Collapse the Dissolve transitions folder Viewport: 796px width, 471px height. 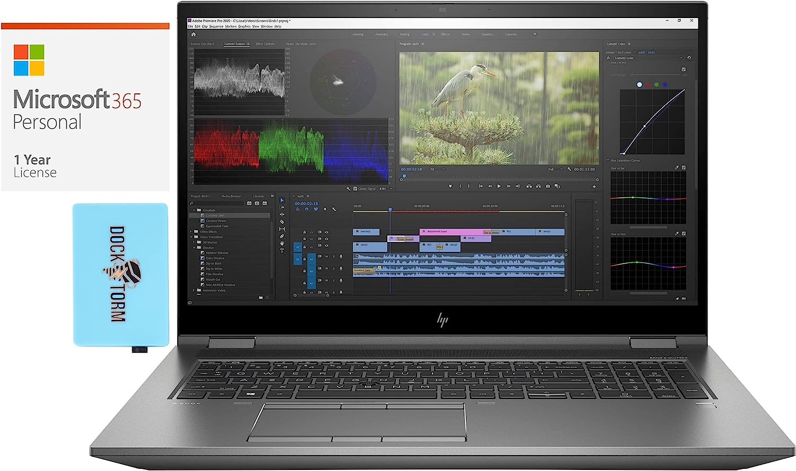(194, 247)
